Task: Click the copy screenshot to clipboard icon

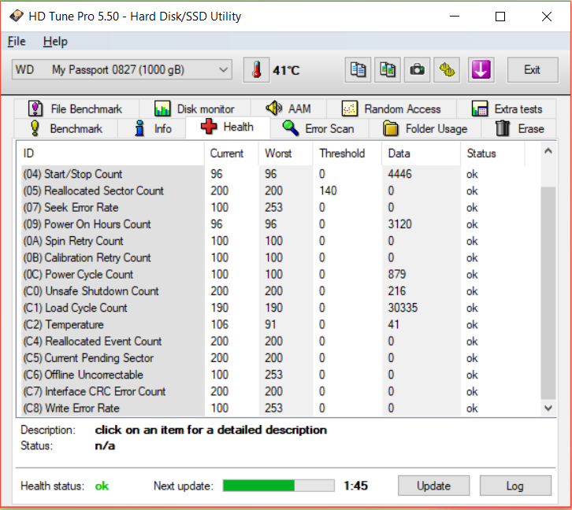Action: point(387,70)
